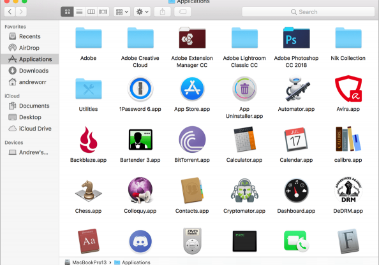Open the group-by arrangement dropdown
379x265 pixels.
pos(122,11)
